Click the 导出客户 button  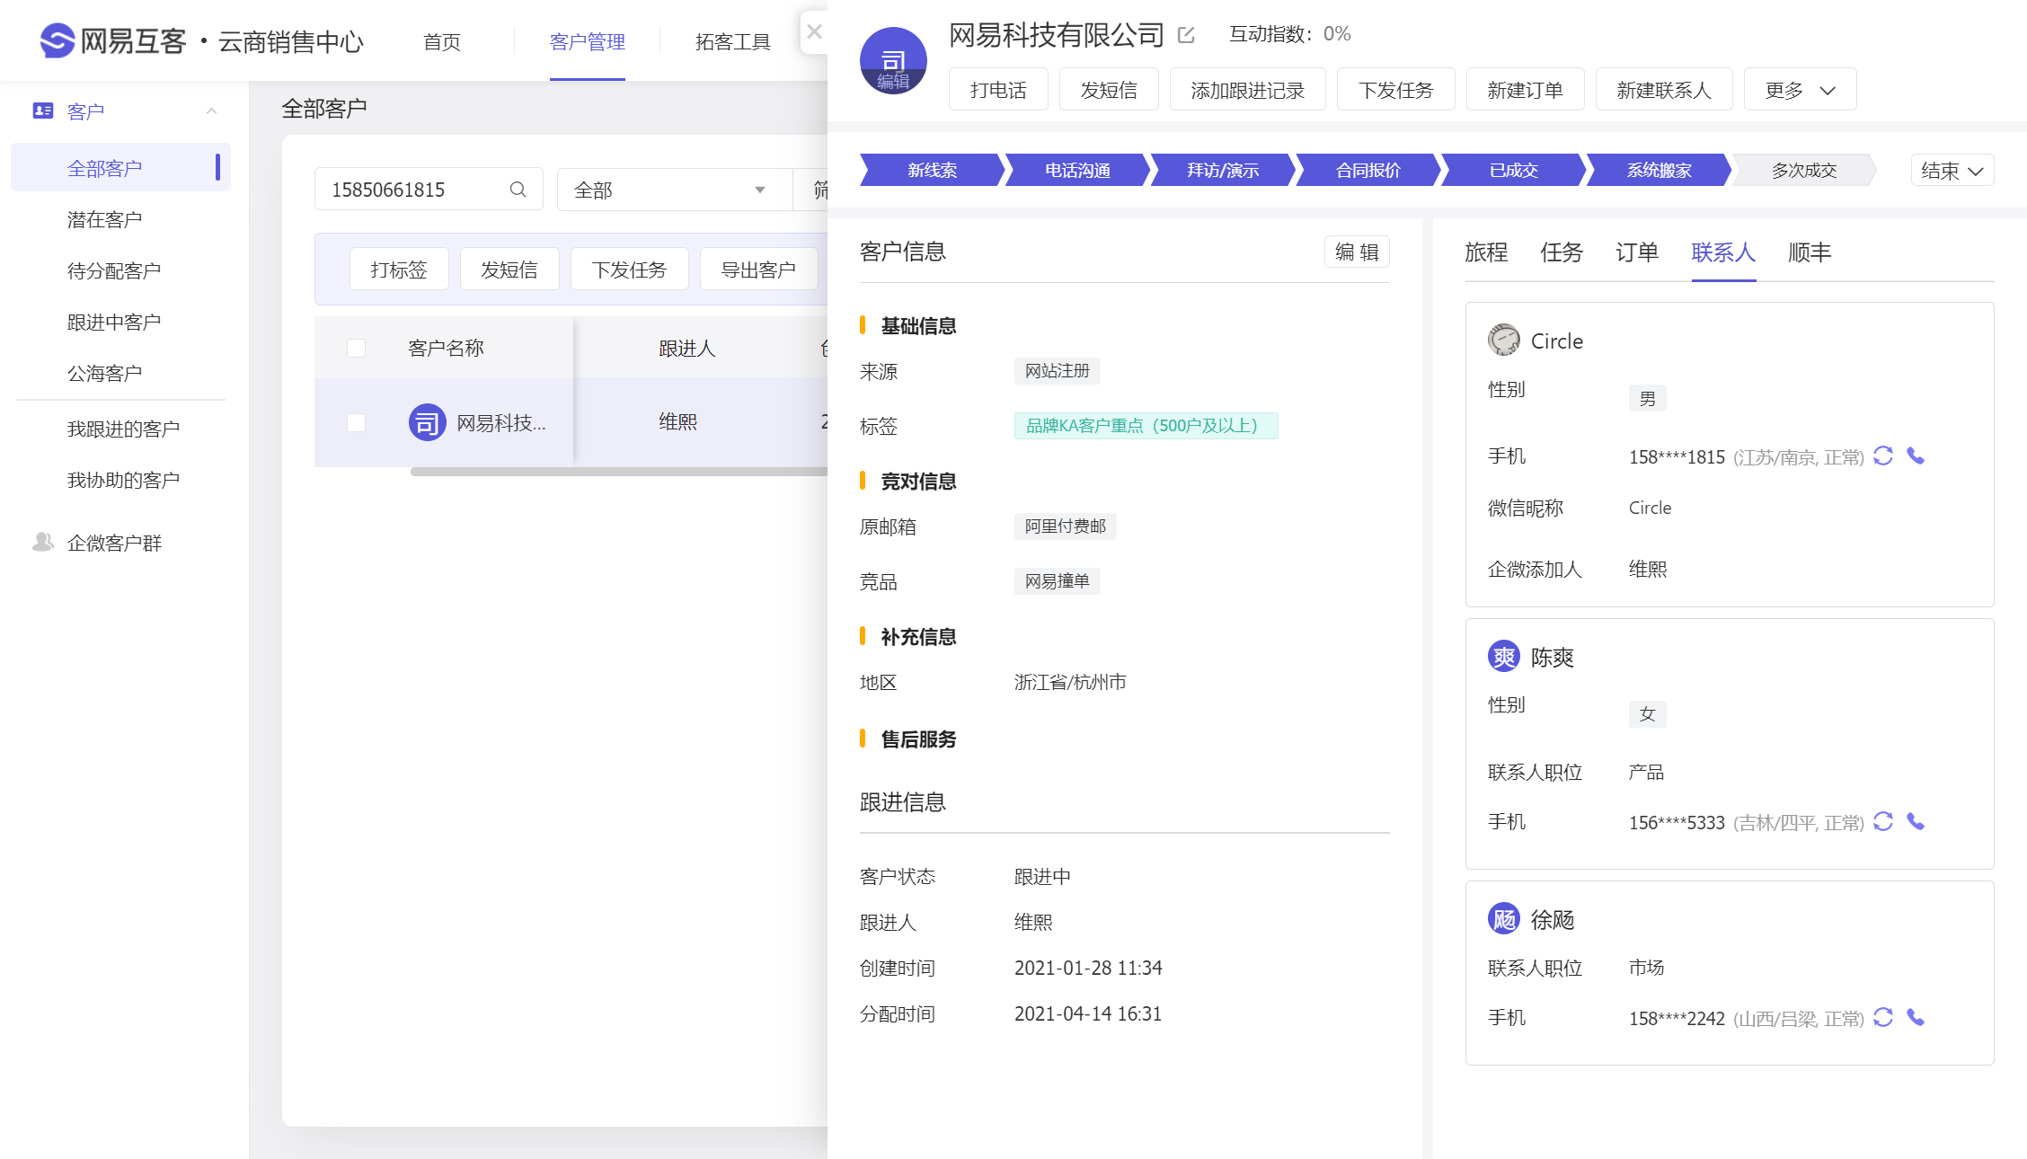[x=759, y=270]
